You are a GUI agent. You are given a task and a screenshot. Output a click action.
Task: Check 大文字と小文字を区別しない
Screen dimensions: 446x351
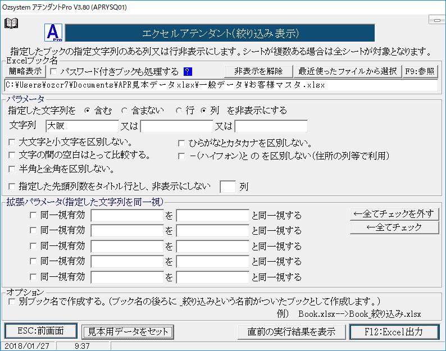tap(12, 142)
